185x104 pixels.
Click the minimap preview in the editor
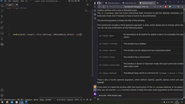[x=88, y=11]
